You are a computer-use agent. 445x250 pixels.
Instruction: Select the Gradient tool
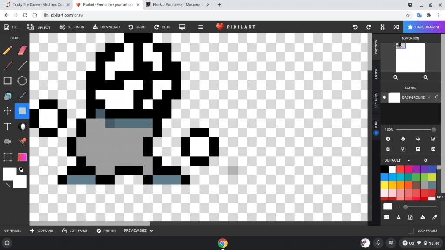click(22, 157)
